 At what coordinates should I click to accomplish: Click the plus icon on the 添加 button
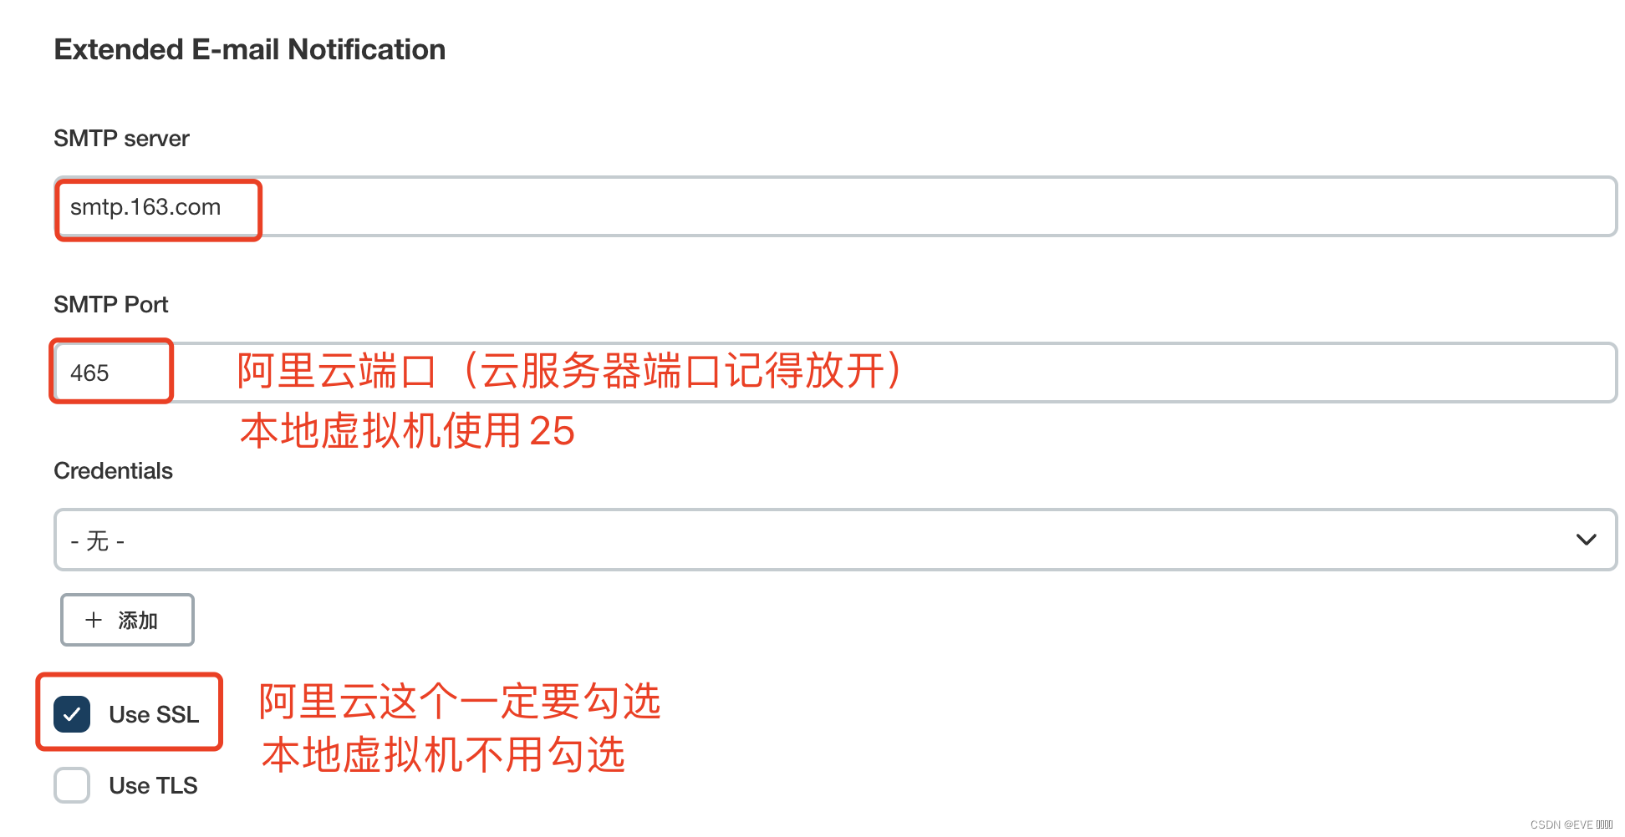(94, 620)
